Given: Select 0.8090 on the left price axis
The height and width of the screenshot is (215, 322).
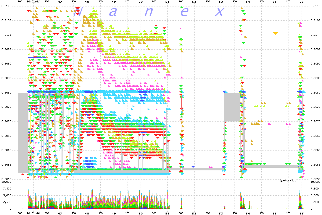Looking at the screenshot, I should coord(7,64).
